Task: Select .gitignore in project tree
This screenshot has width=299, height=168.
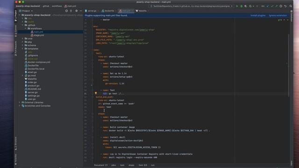Action: (x=33, y=56)
